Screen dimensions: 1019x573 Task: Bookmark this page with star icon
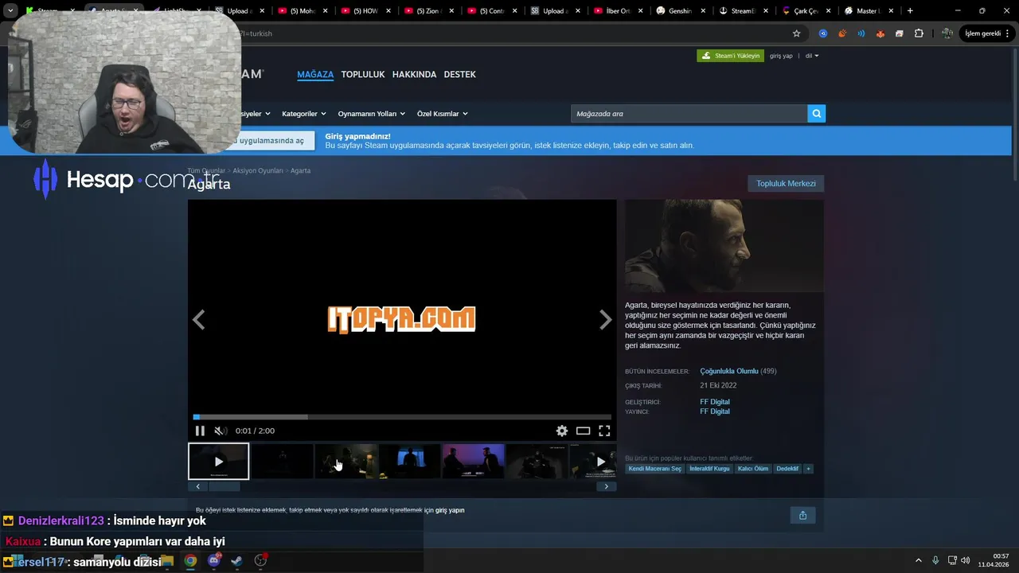(x=796, y=33)
